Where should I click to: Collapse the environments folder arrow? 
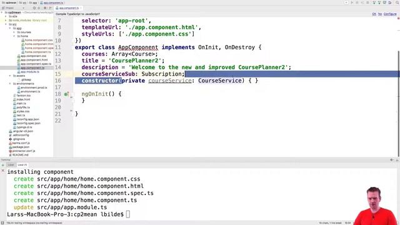pos(10,84)
